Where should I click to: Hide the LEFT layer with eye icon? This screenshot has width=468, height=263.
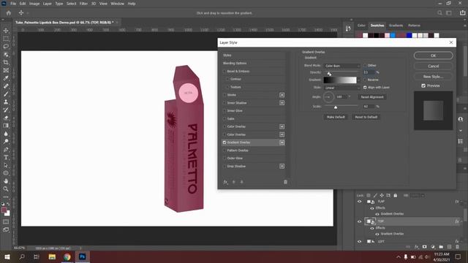pos(359,241)
